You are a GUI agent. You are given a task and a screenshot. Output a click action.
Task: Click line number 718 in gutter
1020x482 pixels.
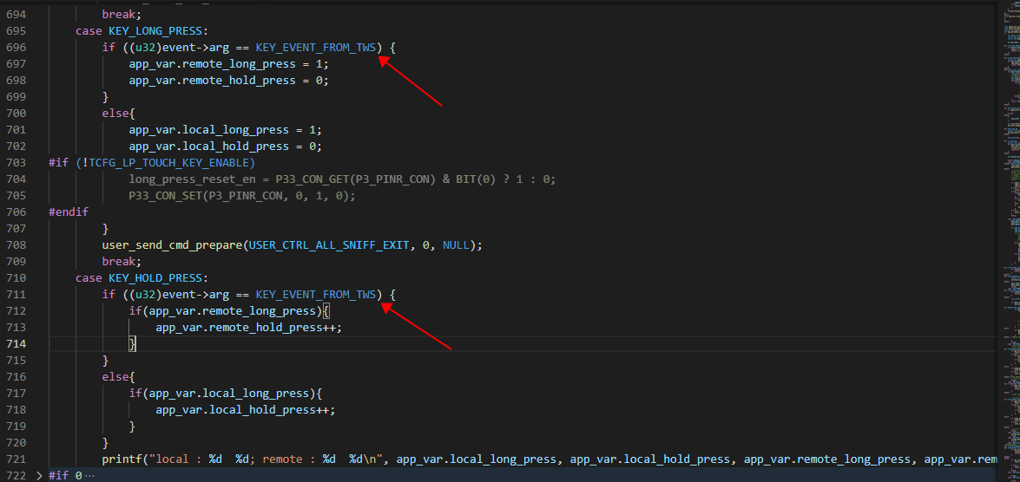[x=16, y=409]
